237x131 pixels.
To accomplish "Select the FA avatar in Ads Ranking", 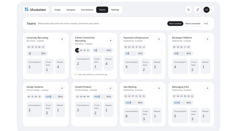I will (144, 96).
